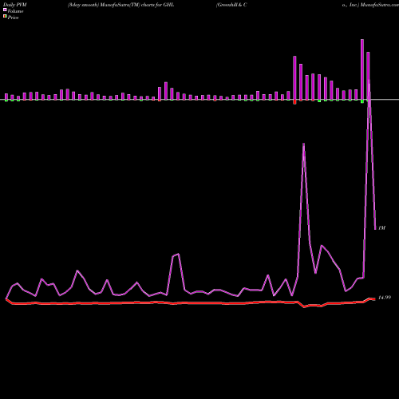Click the 'Daily PVM' title text
Viewport: 399px width, 399px height.
pos(15,5)
